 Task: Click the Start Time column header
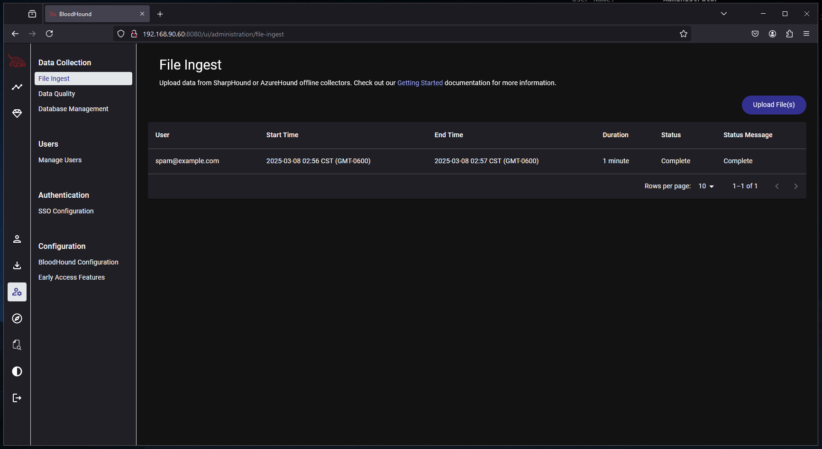pos(282,135)
